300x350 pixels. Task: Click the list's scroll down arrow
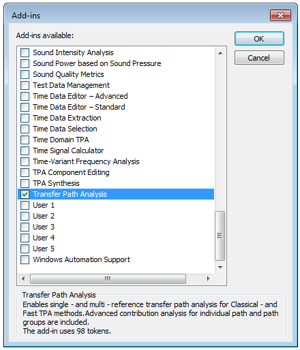click(x=220, y=268)
